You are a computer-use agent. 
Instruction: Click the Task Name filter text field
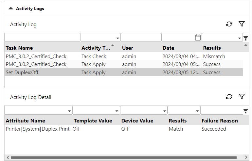pos(43,38)
